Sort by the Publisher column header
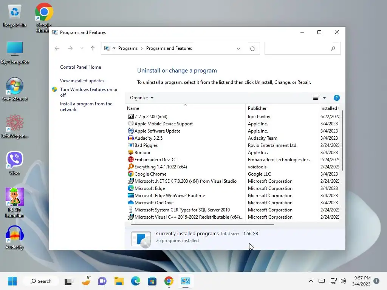 tap(282, 108)
